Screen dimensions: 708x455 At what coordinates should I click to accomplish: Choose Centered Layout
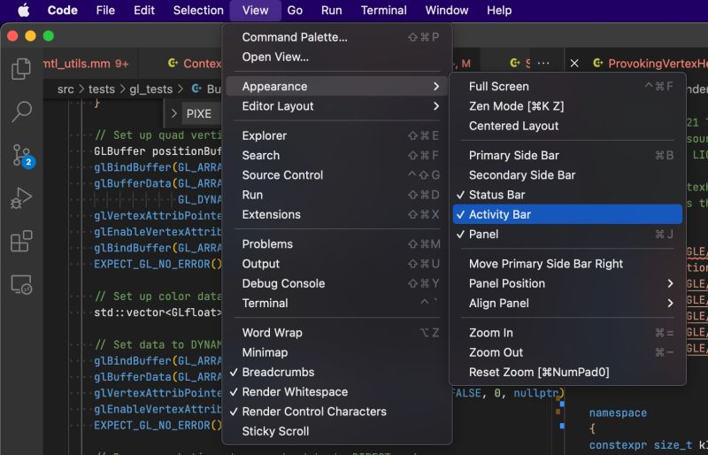click(x=567, y=126)
